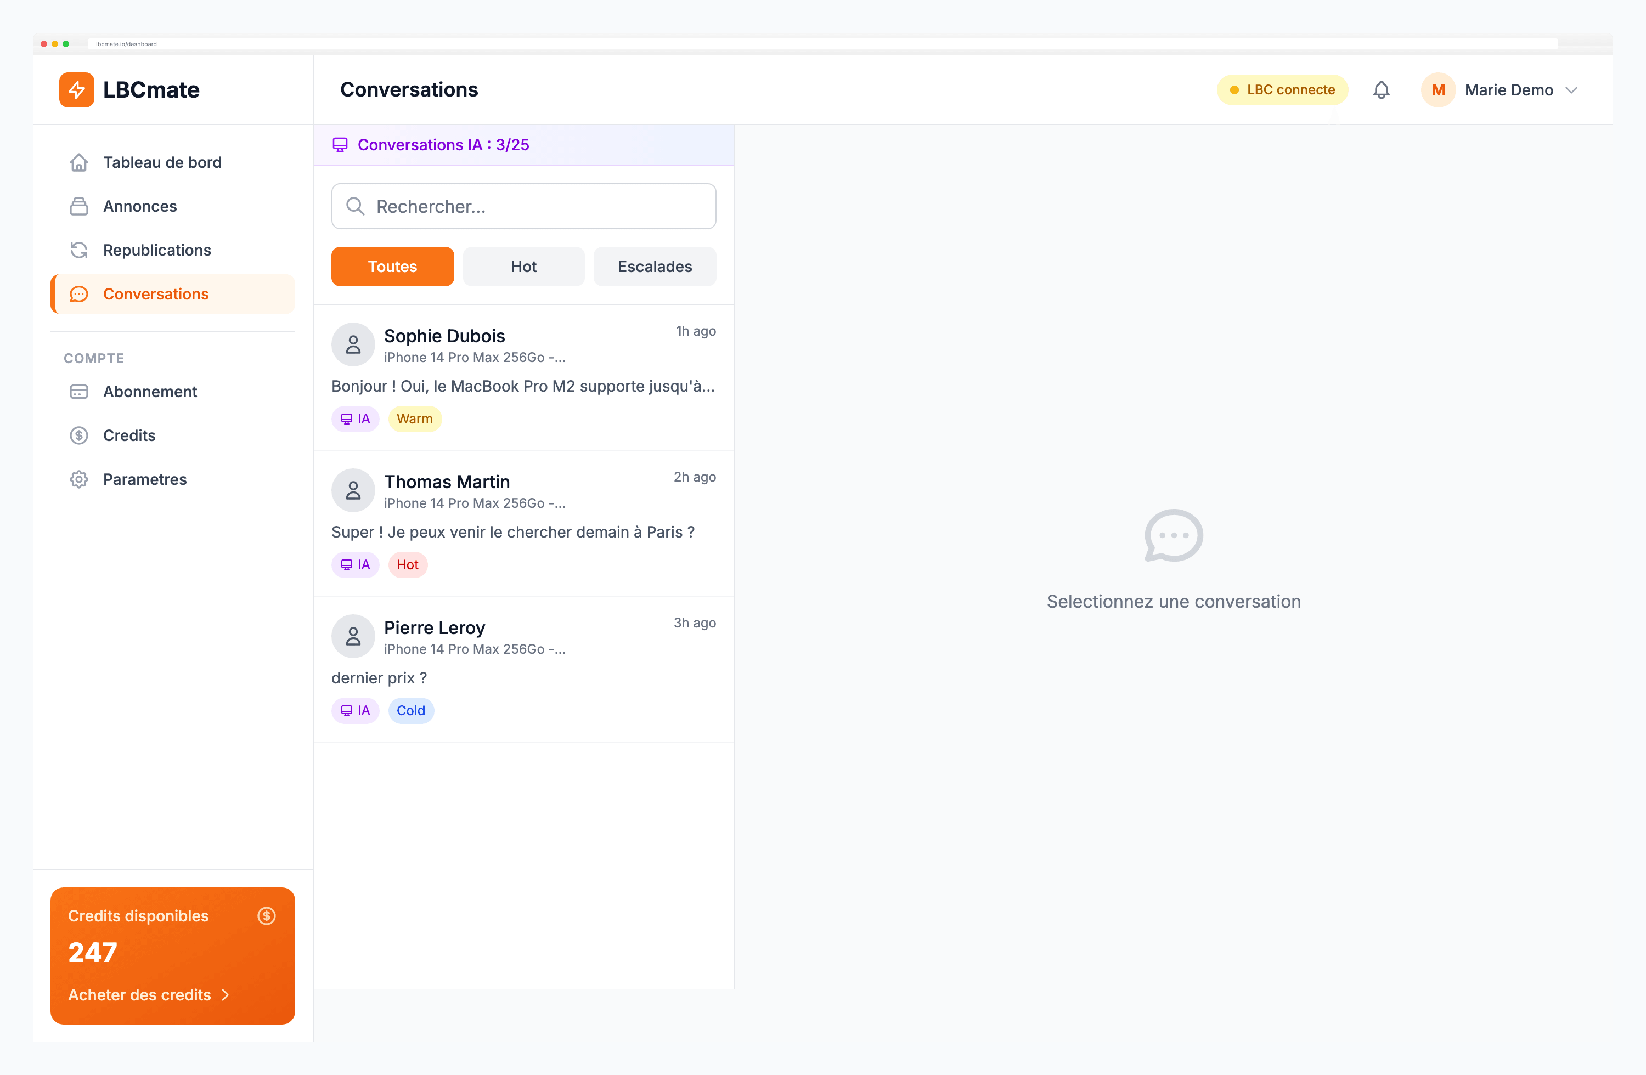Click inside the Rechercher search field

pyautogui.click(x=523, y=206)
